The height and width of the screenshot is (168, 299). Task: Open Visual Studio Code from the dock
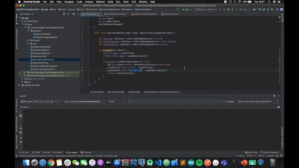pyautogui.click(x=158, y=163)
